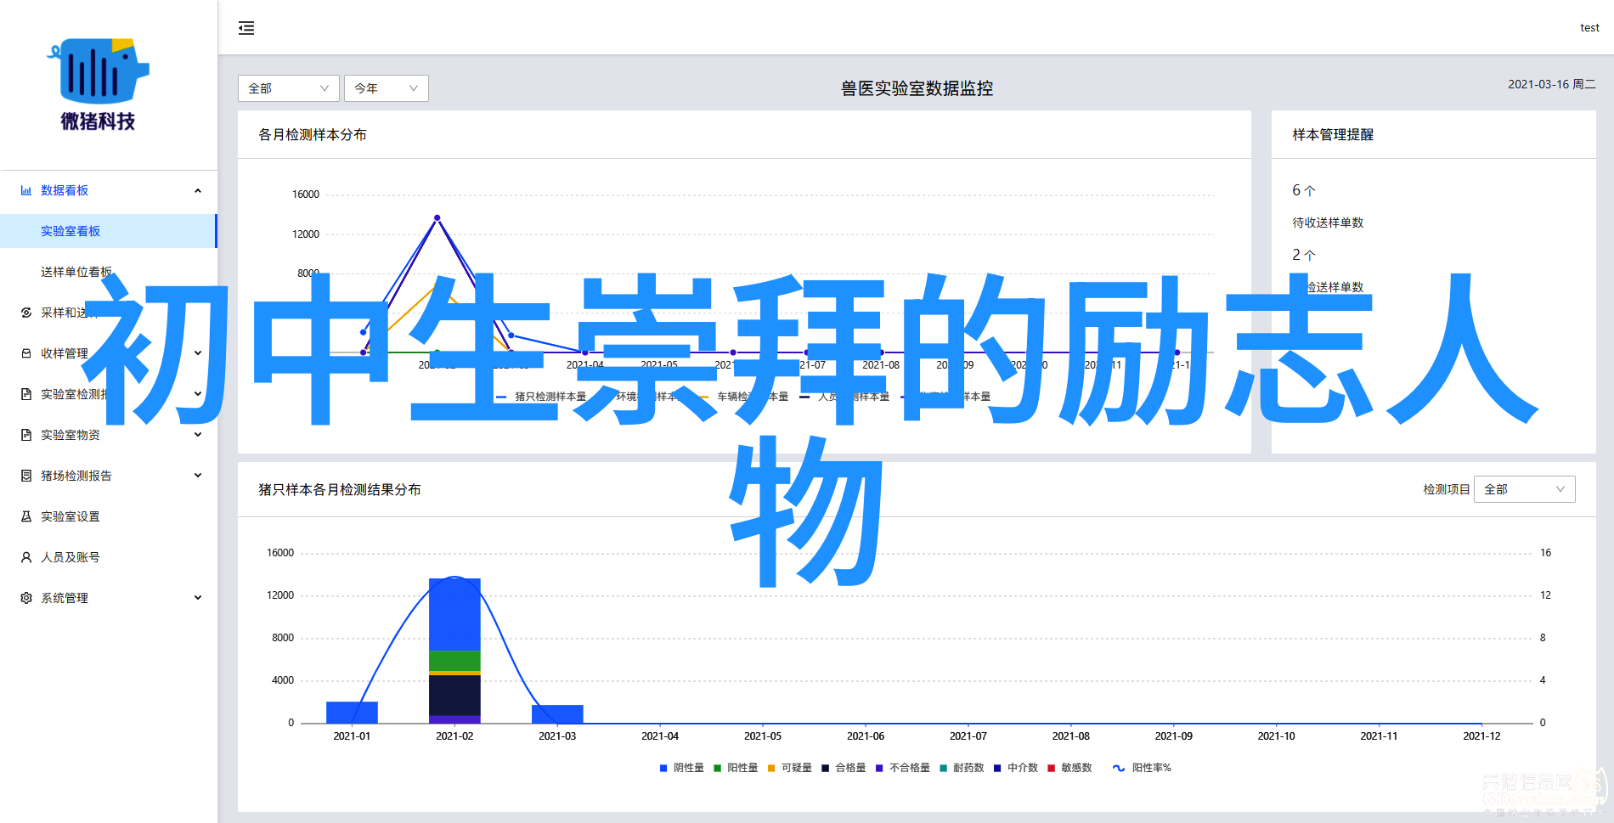Image resolution: width=1614 pixels, height=823 pixels.
Task: Click the 6 个 pending count
Action: [1304, 190]
